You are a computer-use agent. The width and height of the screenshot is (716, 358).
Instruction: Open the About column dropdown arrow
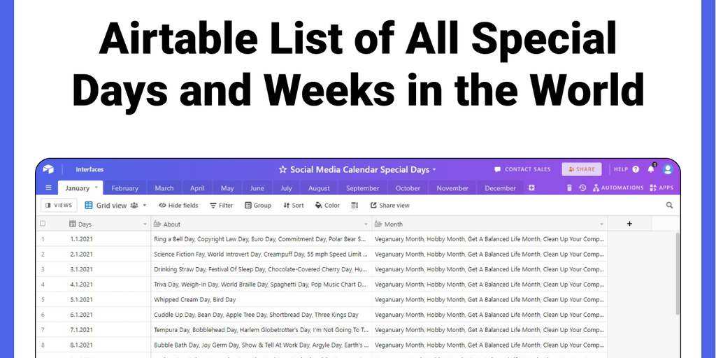[366, 224]
